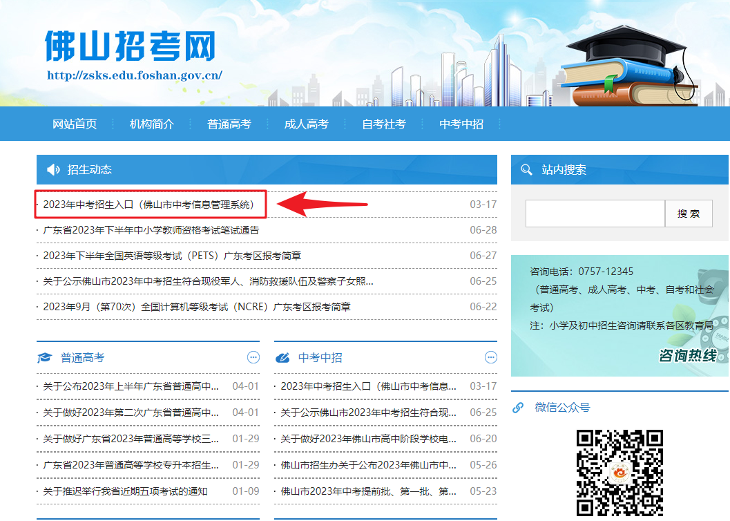Image resolution: width=730 pixels, height=521 pixels.
Task: Open the 网站首页 navigation tab
Action: (x=75, y=124)
